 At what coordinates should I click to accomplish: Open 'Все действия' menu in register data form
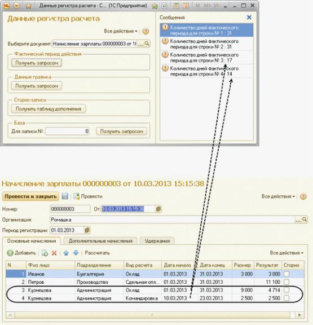121,31
